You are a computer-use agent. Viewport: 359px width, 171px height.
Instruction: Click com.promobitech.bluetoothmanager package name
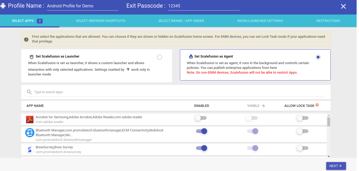[x=64, y=140]
